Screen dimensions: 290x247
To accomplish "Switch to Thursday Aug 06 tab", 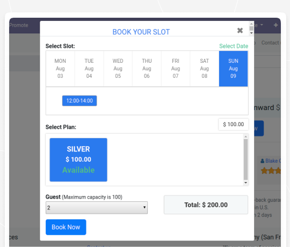I will tap(147, 69).
